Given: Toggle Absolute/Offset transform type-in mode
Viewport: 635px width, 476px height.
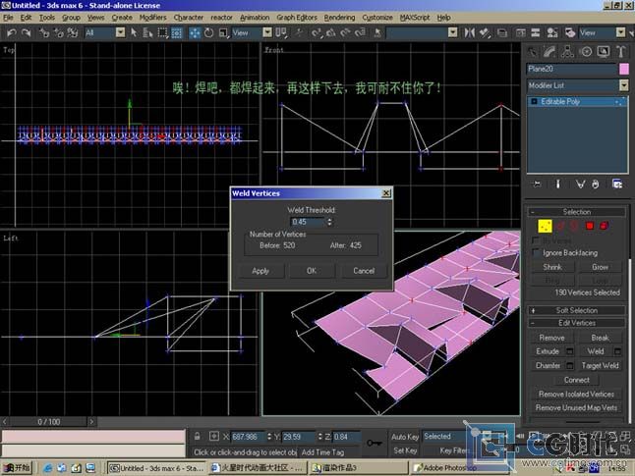Looking at the screenshot, I should click(x=214, y=437).
